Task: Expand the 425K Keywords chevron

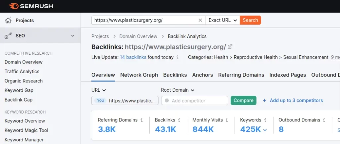Action: click(265, 130)
